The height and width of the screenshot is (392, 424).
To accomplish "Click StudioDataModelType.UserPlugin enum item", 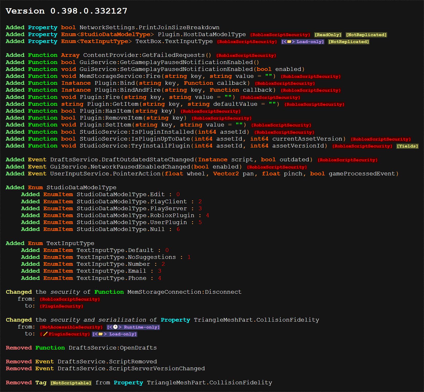I will [x=132, y=222].
